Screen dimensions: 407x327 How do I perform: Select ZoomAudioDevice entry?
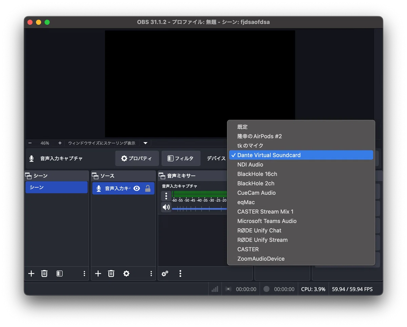[x=301, y=259]
